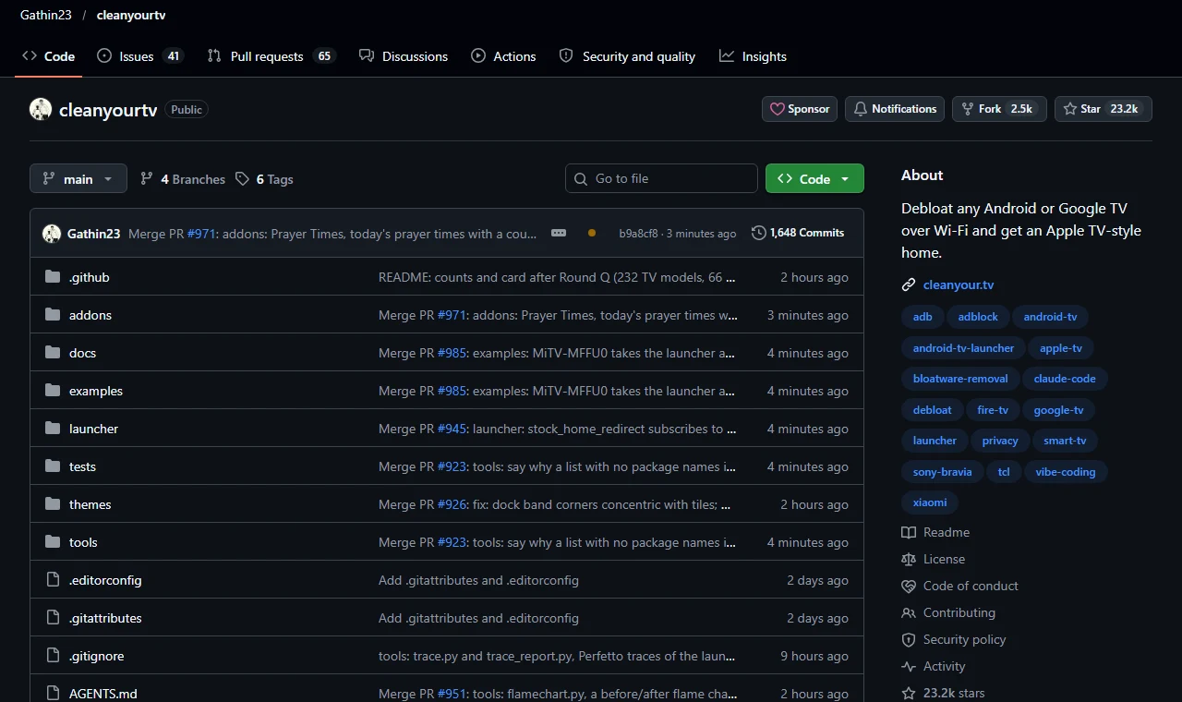Click the tag icon beside 6 Tags

pyautogui.click(x=242, y=179)
